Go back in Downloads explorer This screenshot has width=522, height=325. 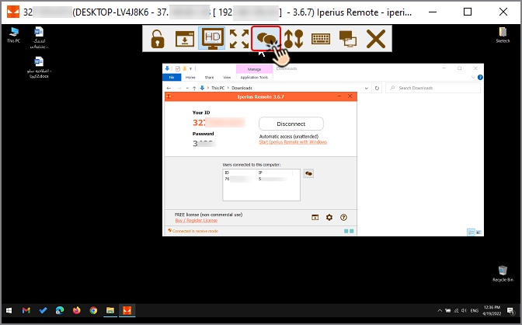(x=169, y=88)
